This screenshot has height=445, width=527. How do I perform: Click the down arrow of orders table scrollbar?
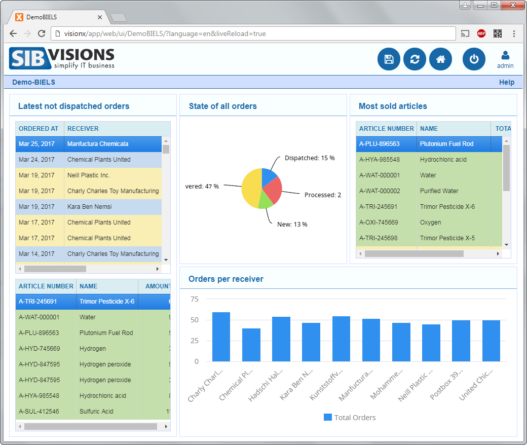pos(166,260)
